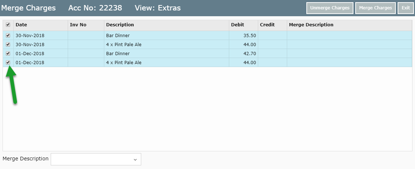Uncheck the 30-Nov-2018 Bar Dinner row checkbox
Viewport: 415px width, 169px height.
coord(8,35)
